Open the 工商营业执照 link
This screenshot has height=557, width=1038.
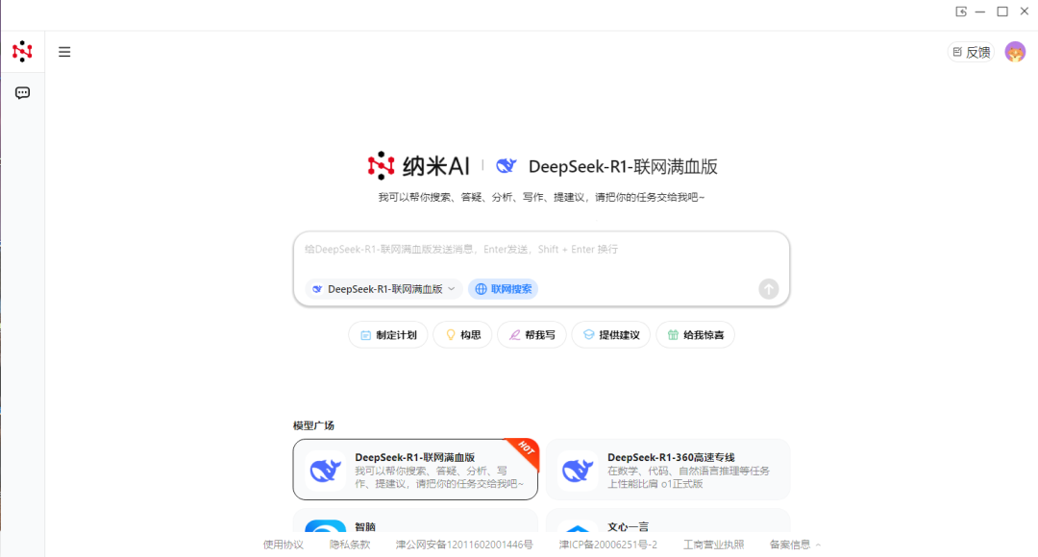coord(713,545)
